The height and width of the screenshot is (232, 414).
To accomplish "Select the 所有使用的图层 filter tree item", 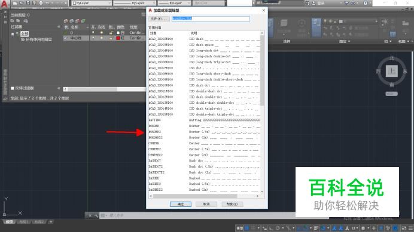I will (38, 39).
